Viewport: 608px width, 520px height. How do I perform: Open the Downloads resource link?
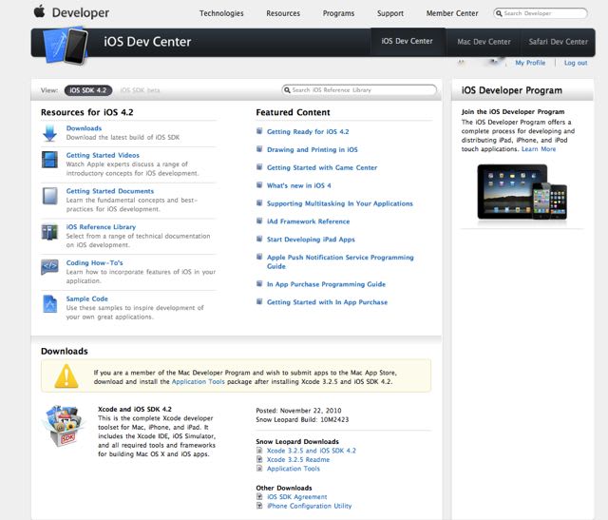click(84, 128)
